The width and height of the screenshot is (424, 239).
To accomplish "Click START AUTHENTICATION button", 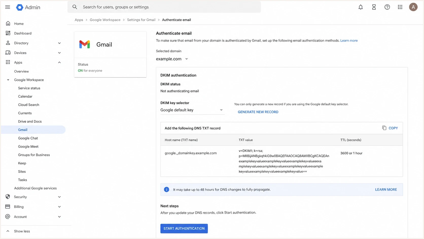I will [x=184, y=229].
